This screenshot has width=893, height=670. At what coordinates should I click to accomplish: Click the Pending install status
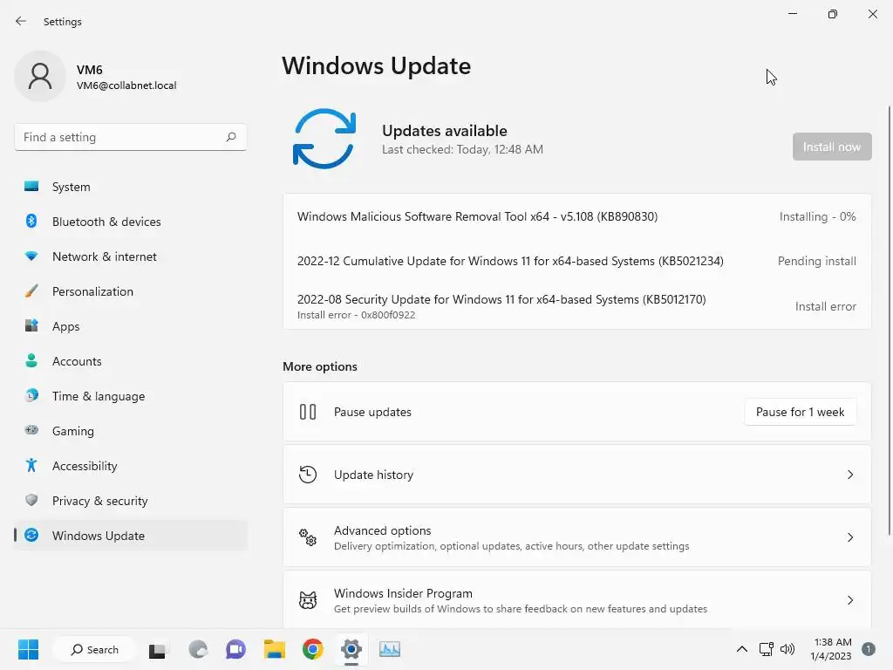[816, 261]
